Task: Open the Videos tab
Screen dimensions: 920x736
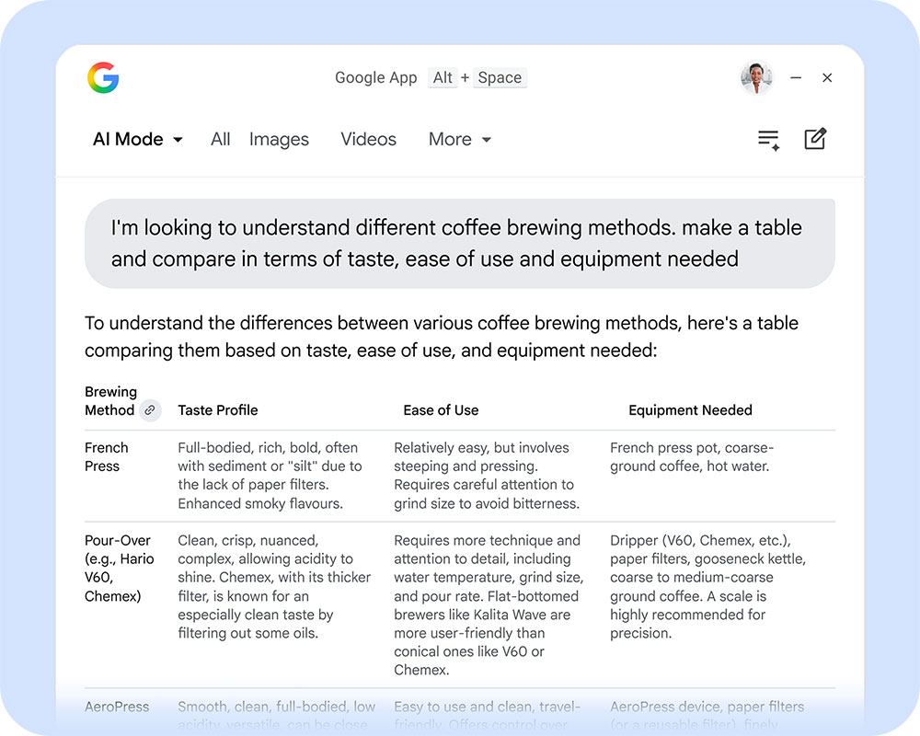Action: (x=368, y=139)
